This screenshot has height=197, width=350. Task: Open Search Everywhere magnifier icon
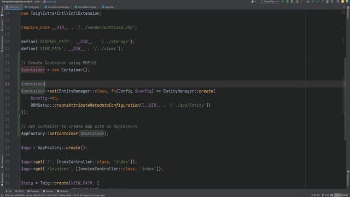[x=338, y=2]
